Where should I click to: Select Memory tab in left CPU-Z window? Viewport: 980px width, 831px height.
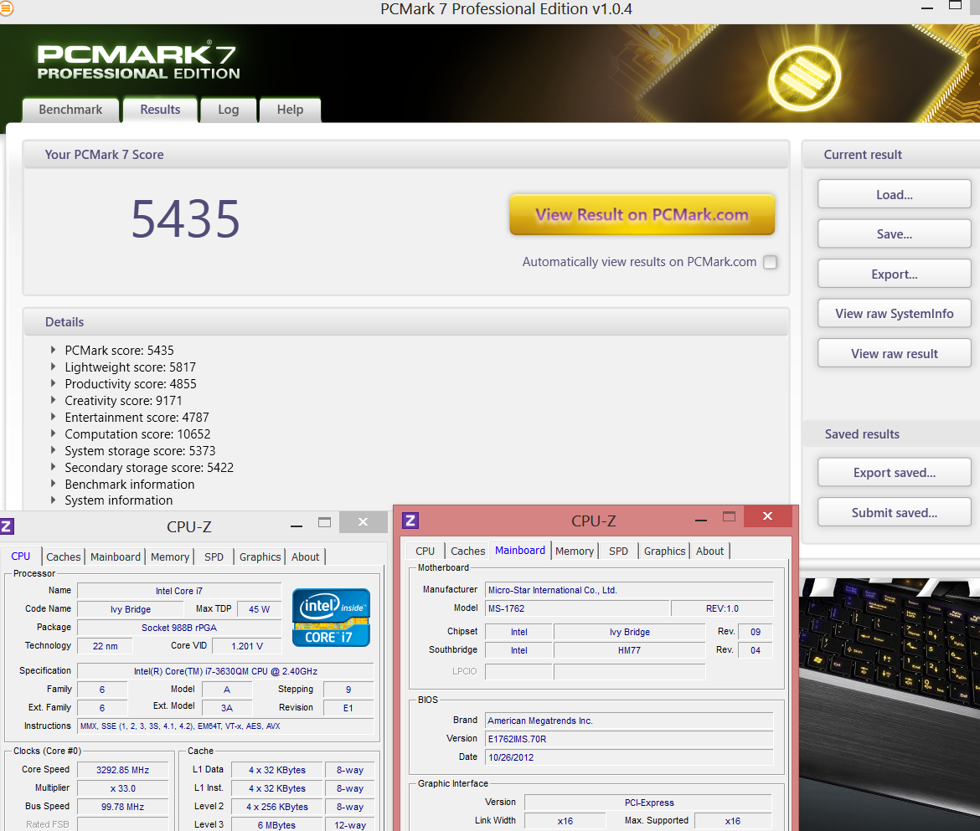170,557
